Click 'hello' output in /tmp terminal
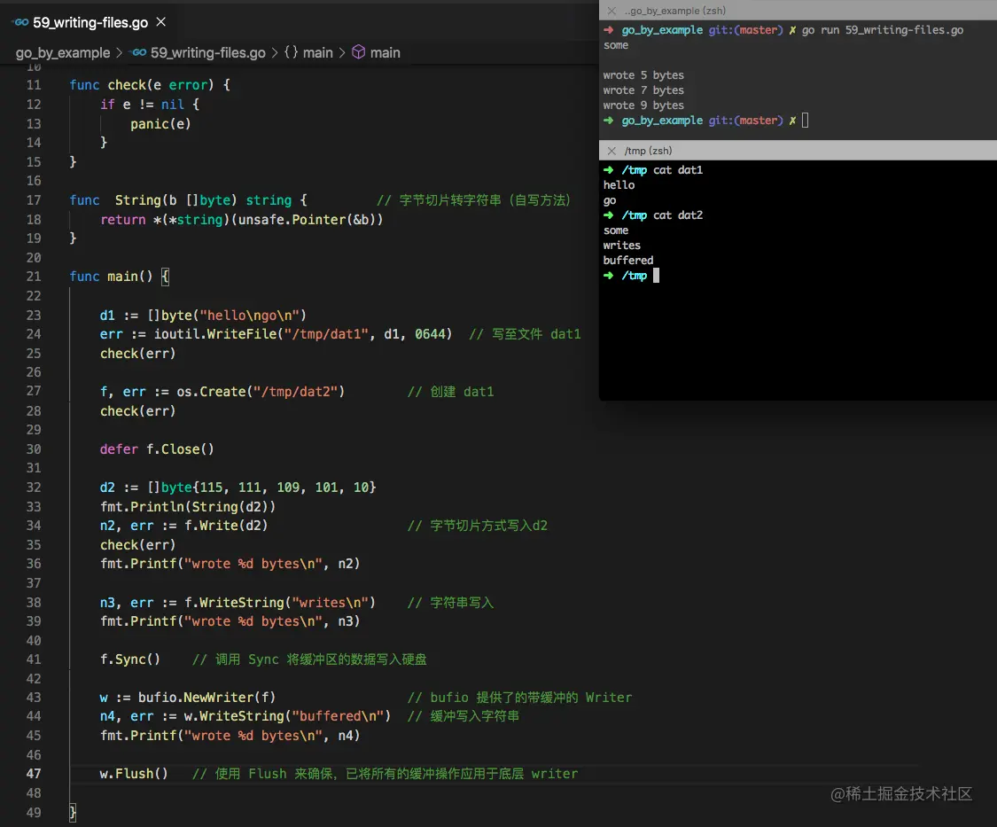Screen dimensions: 997x827 [619, 185]
